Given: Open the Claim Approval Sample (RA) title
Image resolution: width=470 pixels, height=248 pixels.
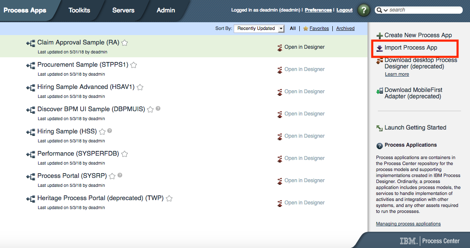Looking at the screenshot, I should click(78, 42).
